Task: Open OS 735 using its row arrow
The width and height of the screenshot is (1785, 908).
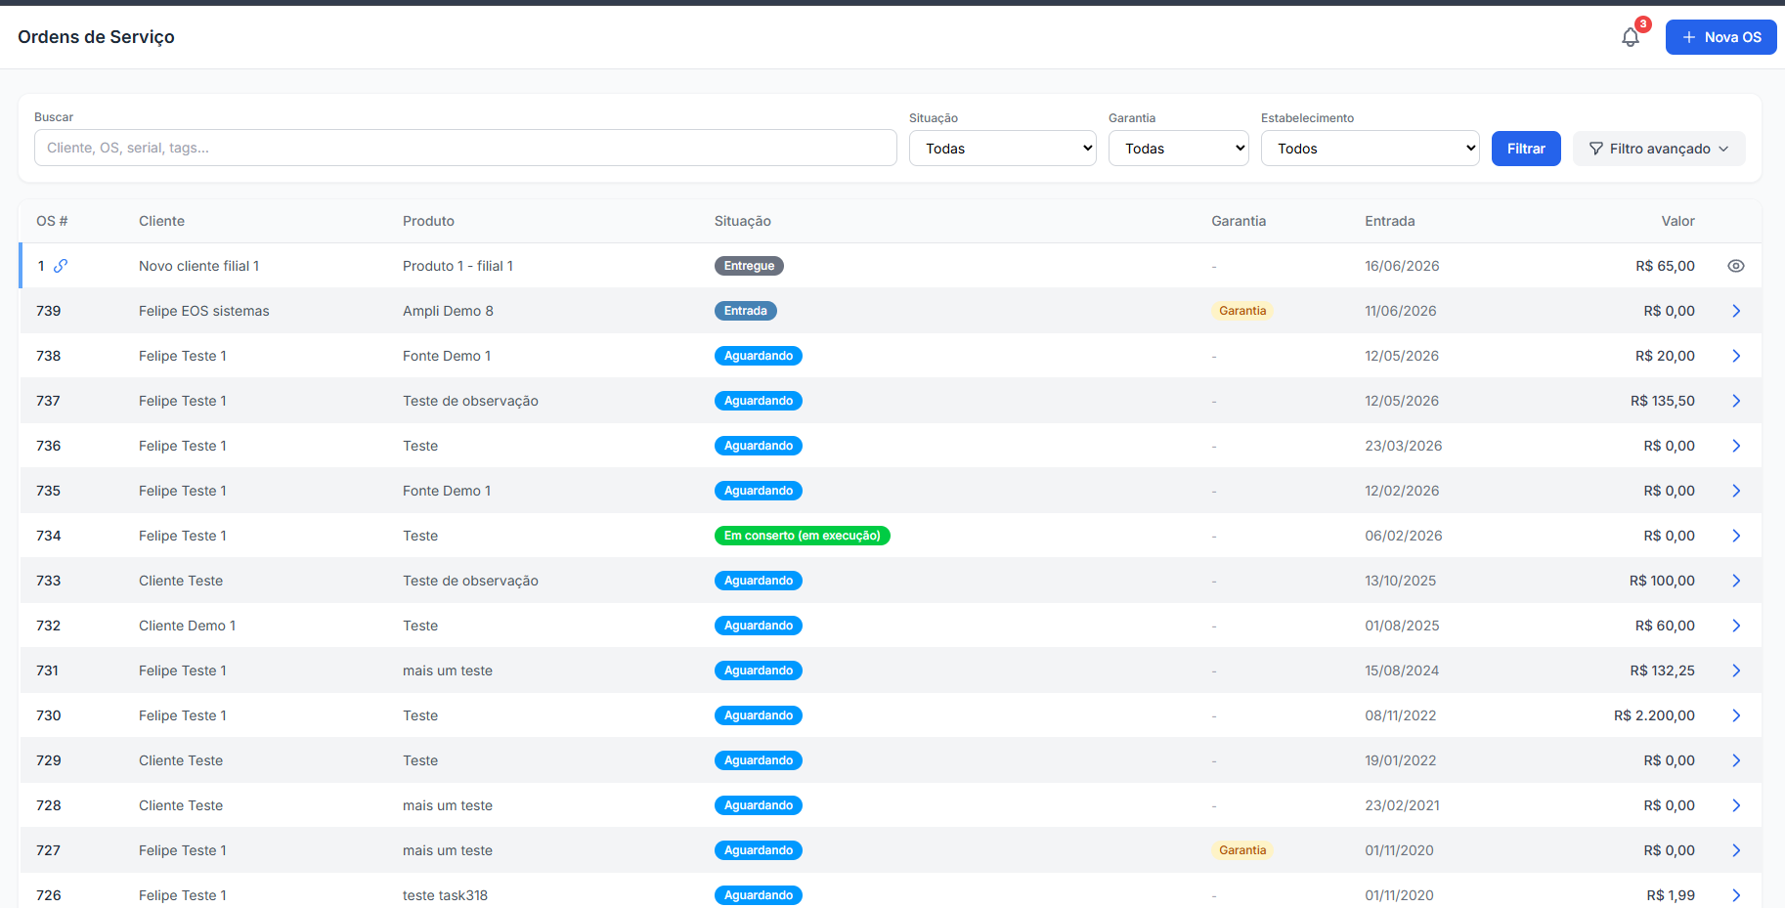Action: (x=1736, y=491)
